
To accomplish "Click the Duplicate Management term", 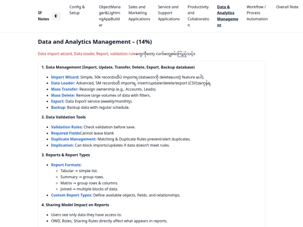I will pos(74,139).
